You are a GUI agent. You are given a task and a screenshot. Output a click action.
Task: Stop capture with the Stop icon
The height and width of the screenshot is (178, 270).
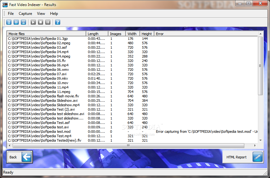click(x=41, y=22)
